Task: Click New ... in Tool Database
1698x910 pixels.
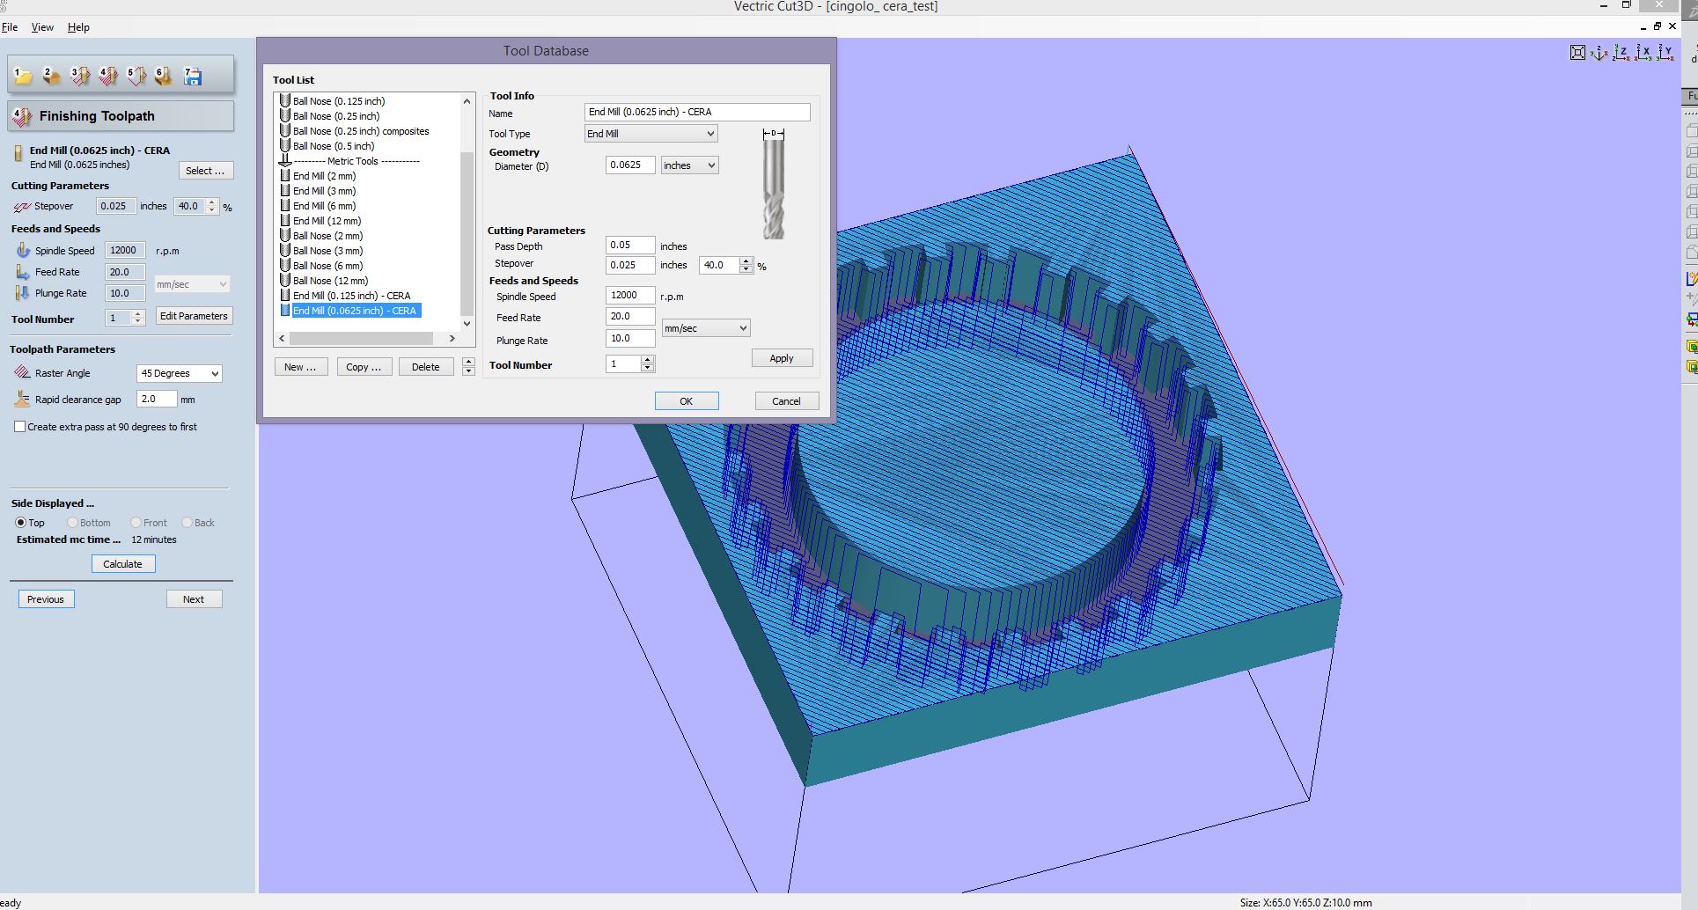Action: pos(300,367)
